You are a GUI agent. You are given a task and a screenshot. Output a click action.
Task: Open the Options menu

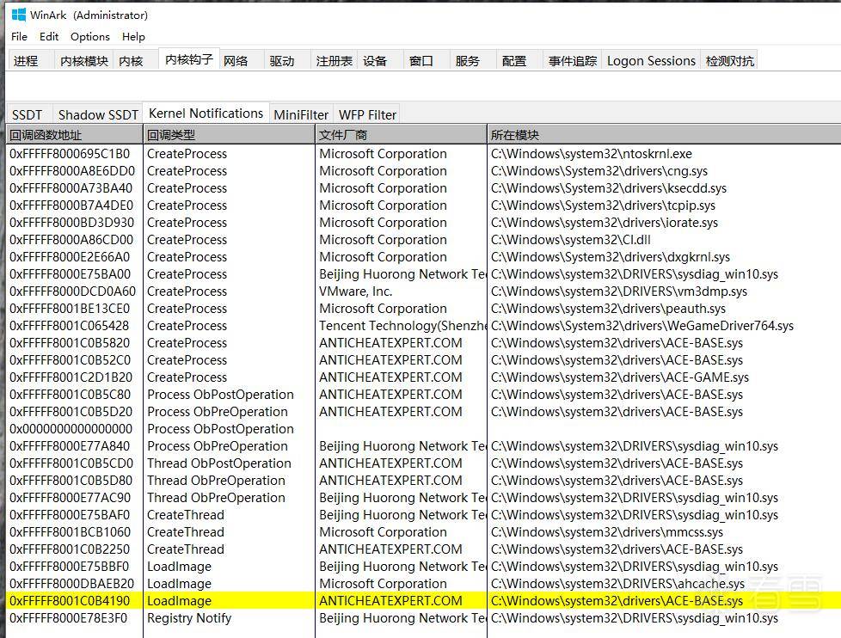click(x=90, y=36)
